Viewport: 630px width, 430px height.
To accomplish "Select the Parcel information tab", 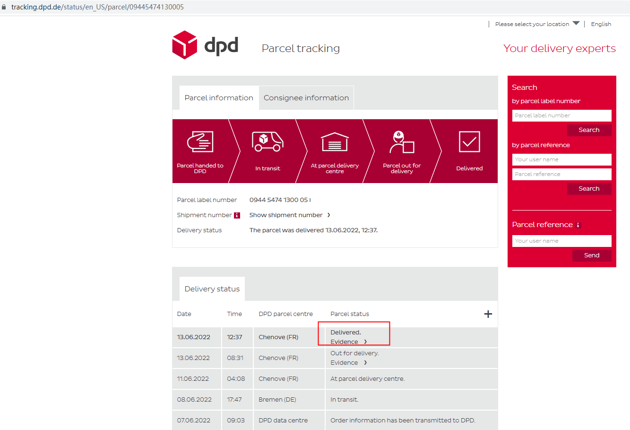I will tap(219, 98).
